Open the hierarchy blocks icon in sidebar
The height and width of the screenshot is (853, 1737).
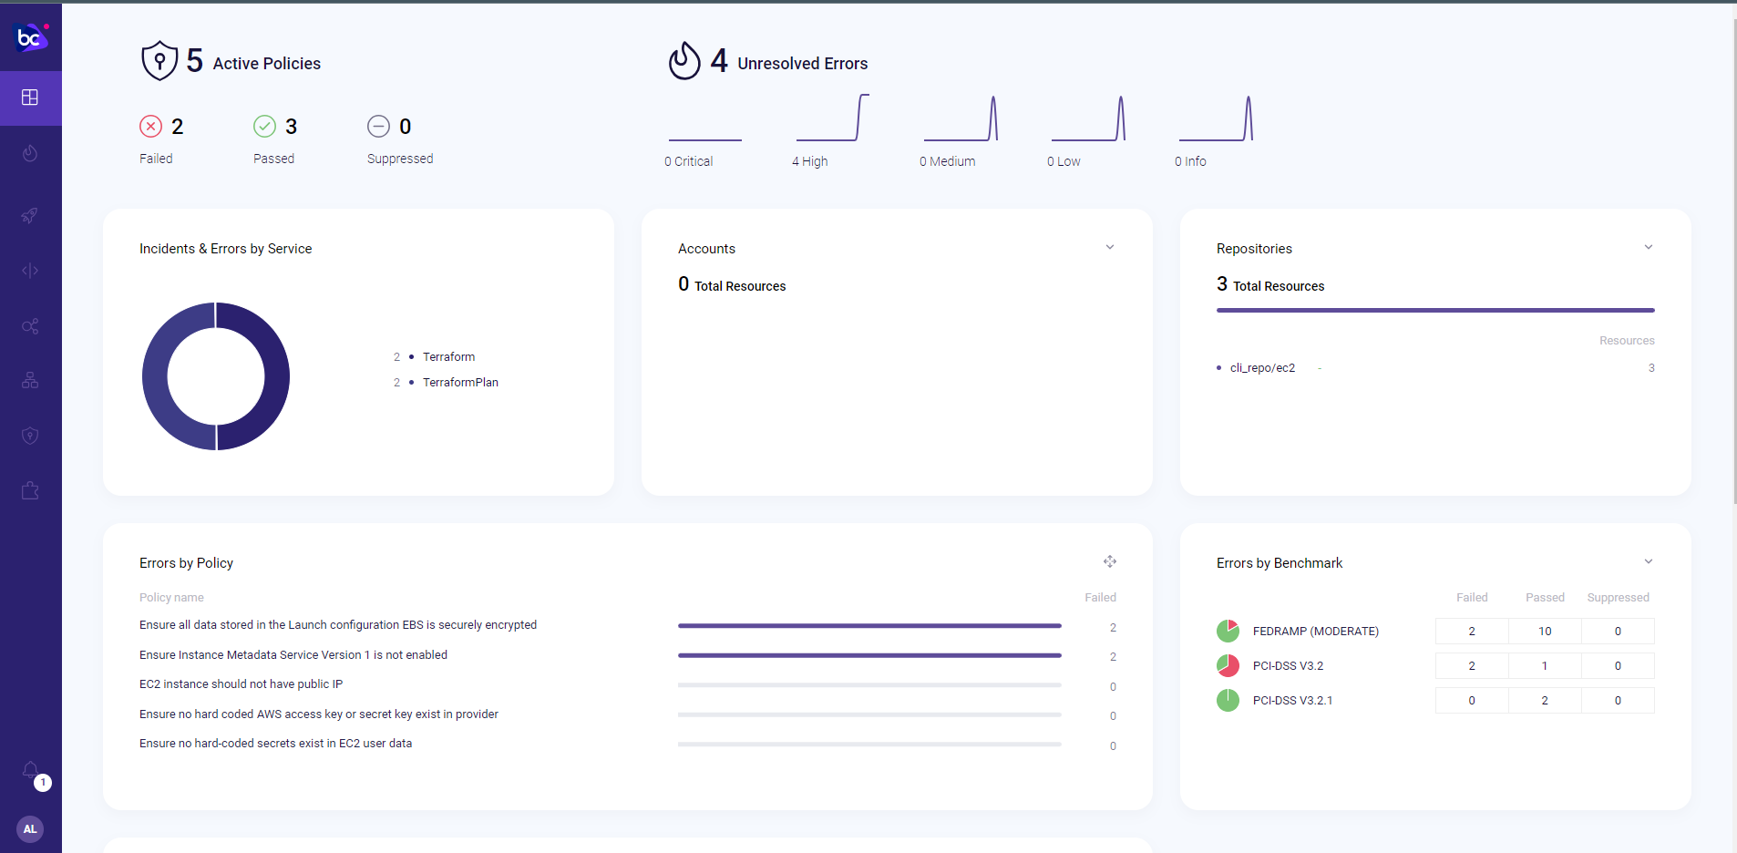[x=30, y=381]
